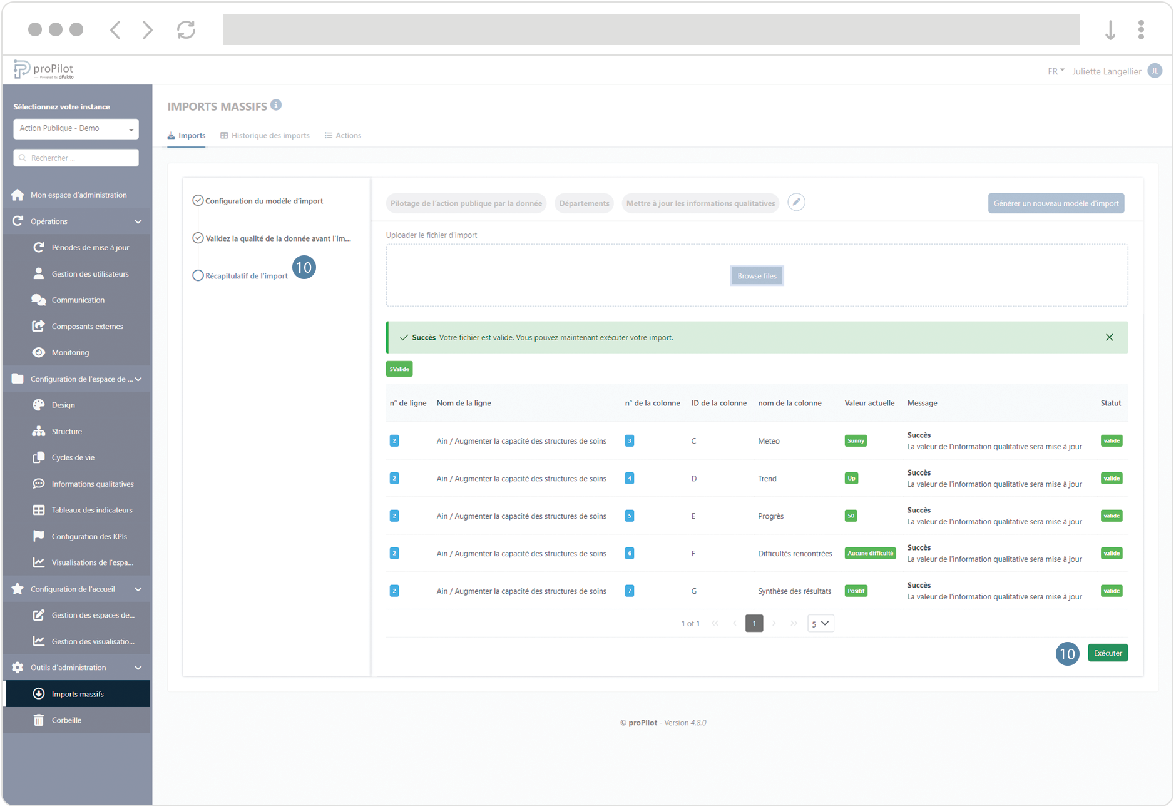Open the Design settings page
The height and width of the screenshot is (809, 1176).
[63, 405]
